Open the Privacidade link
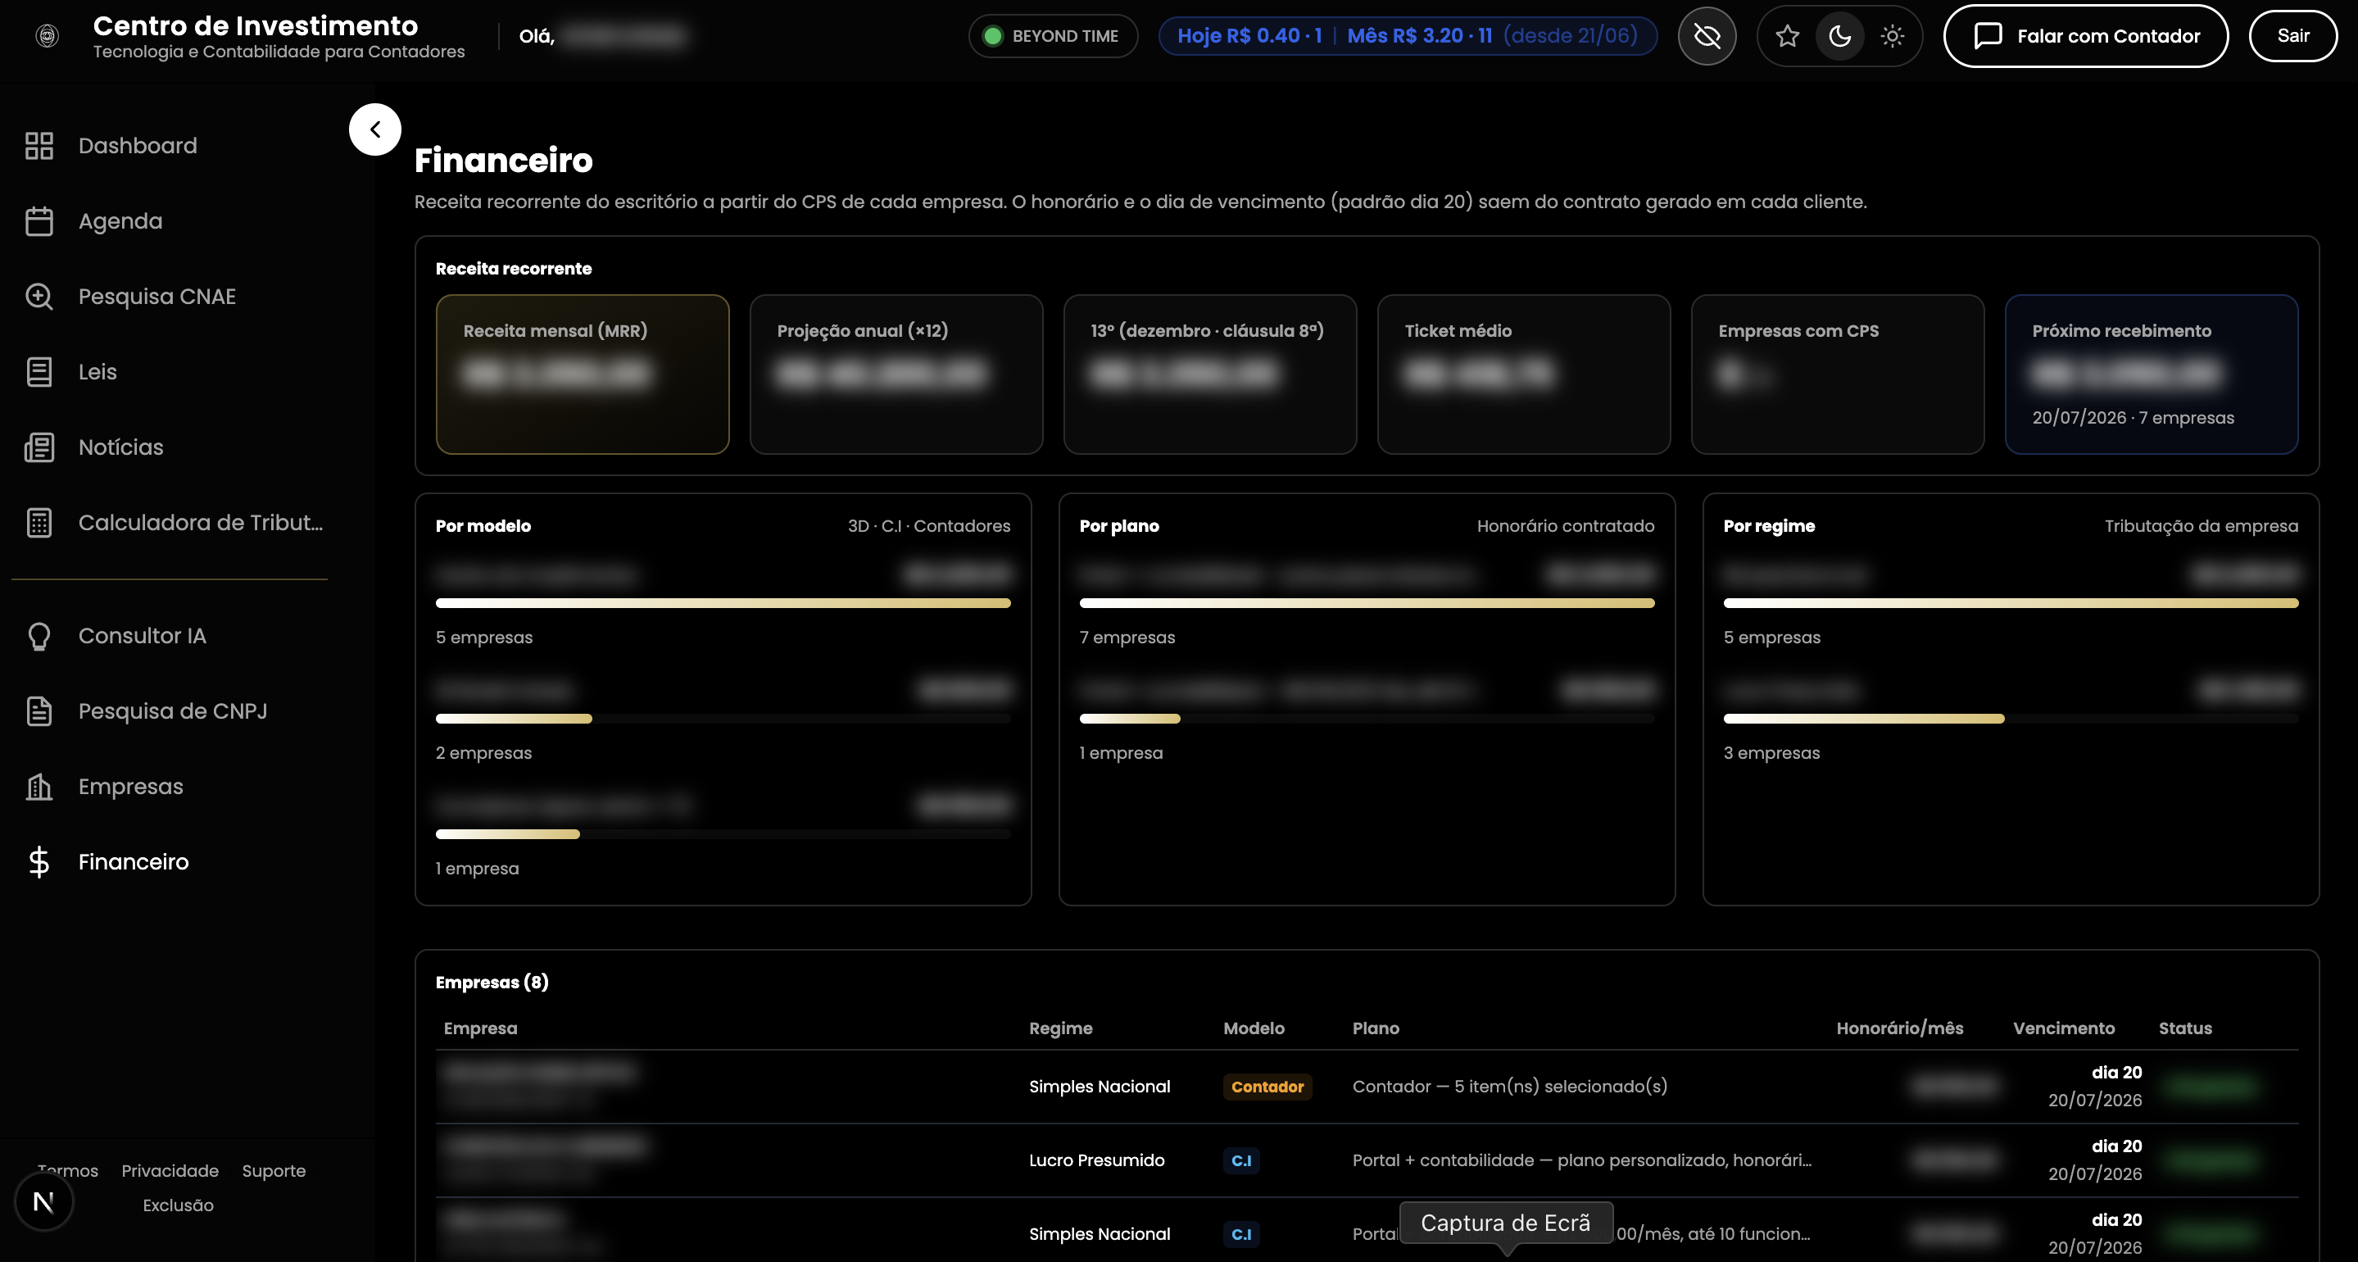Screen dimensions: 2358x1262 click(170, 1170)
